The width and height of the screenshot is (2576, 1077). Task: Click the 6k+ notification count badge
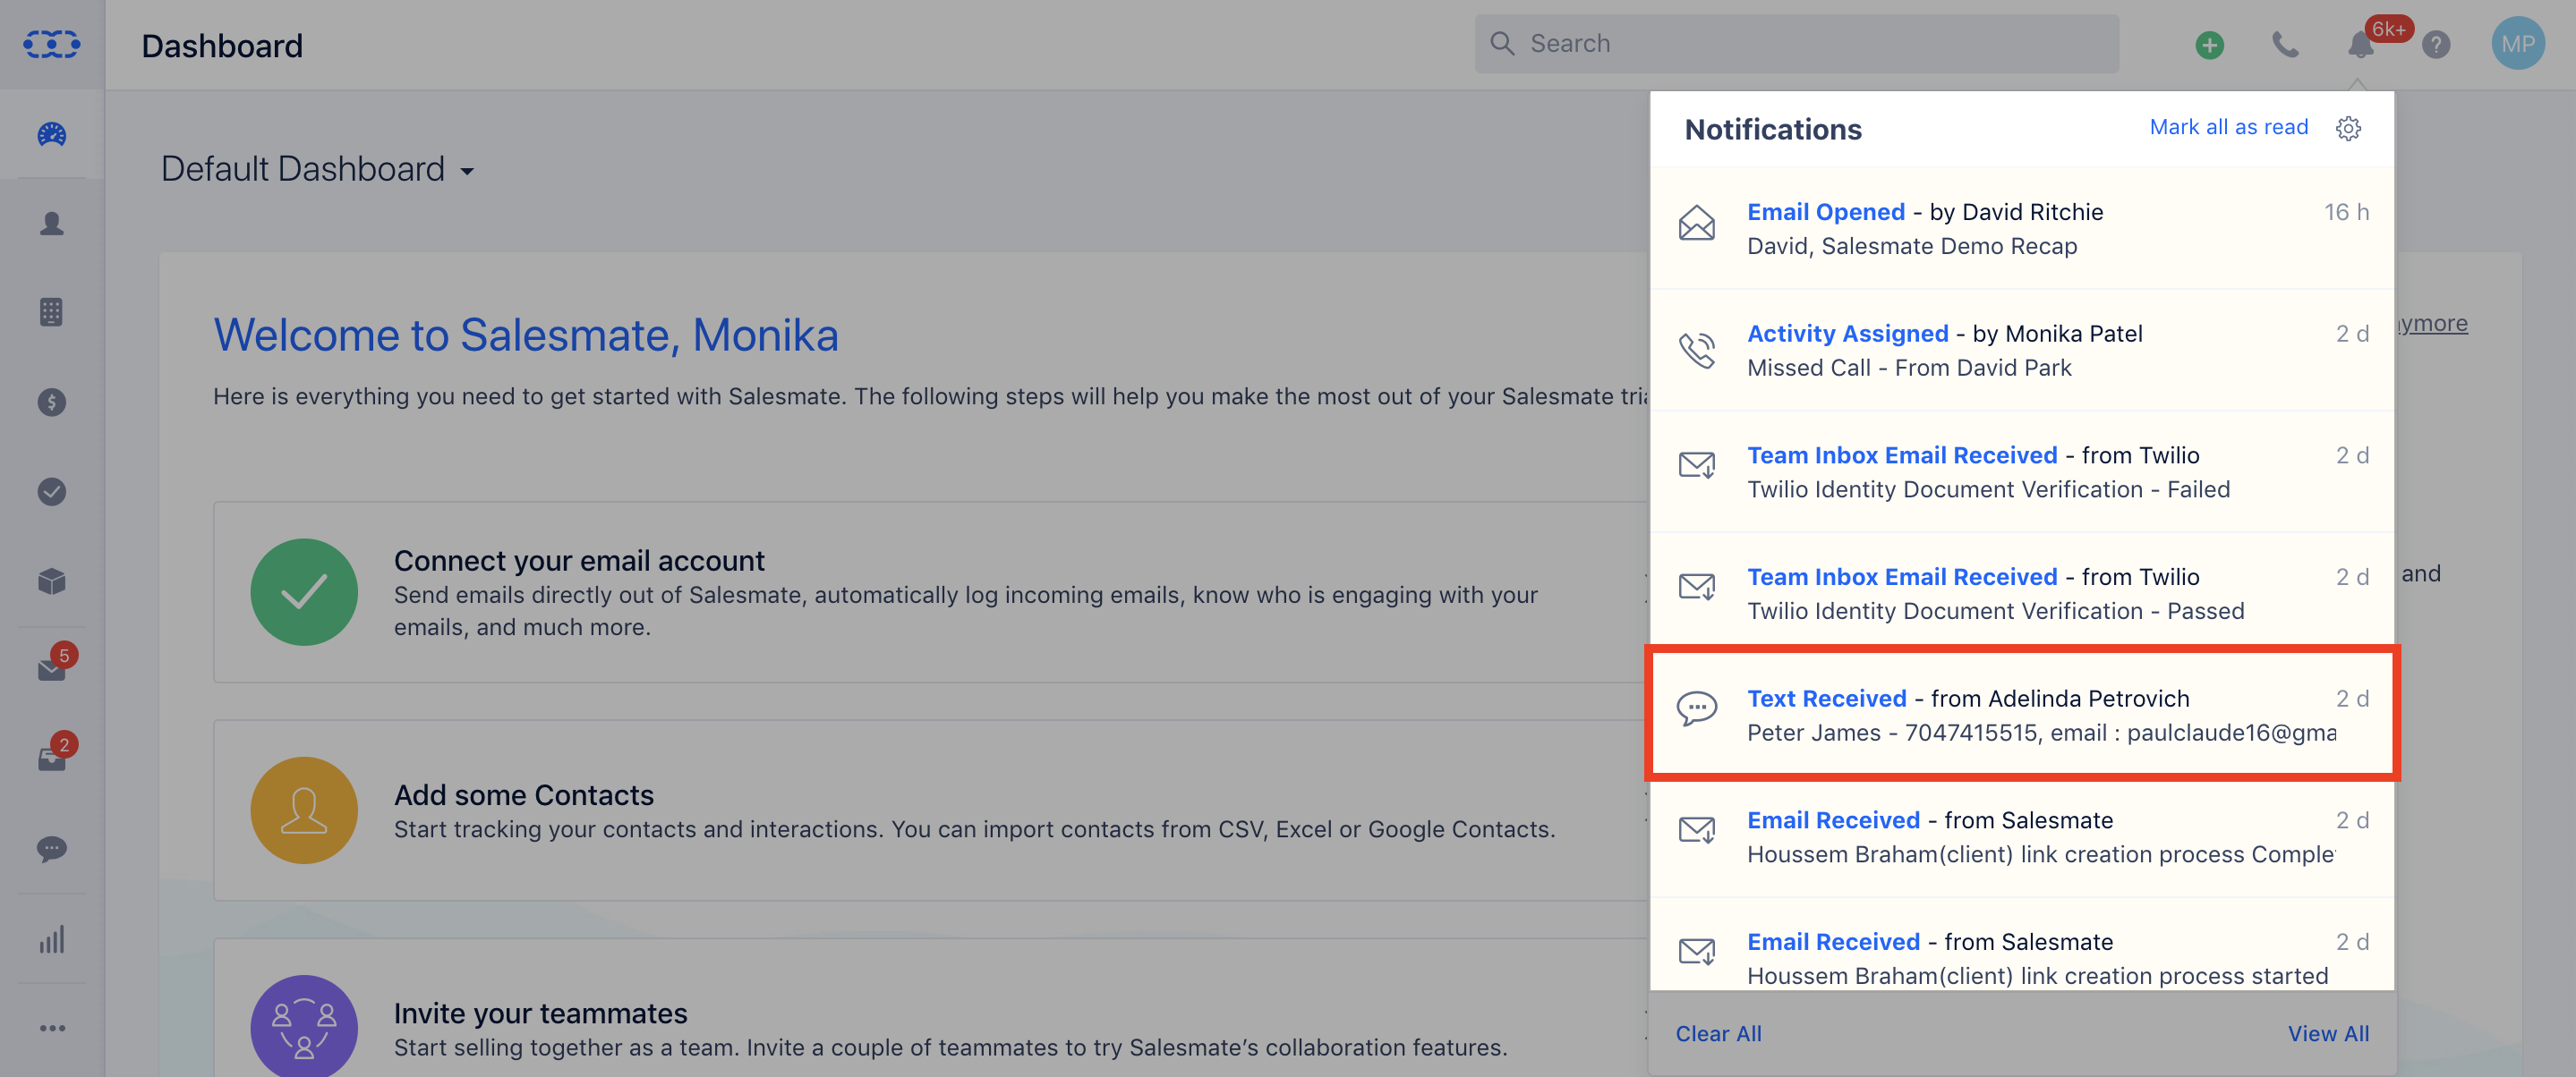point(2388,28)
